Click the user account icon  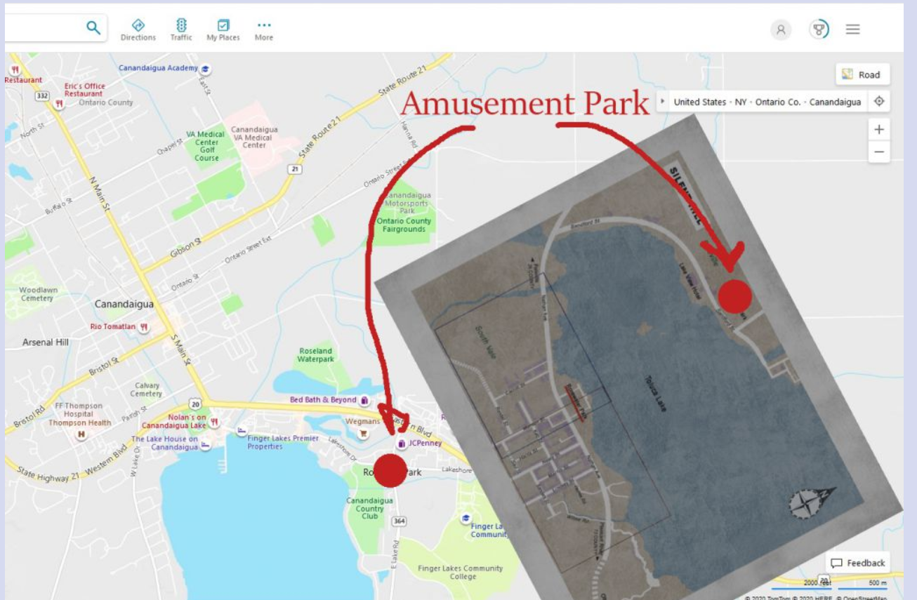pyautogui.click(x=781, y=29)
